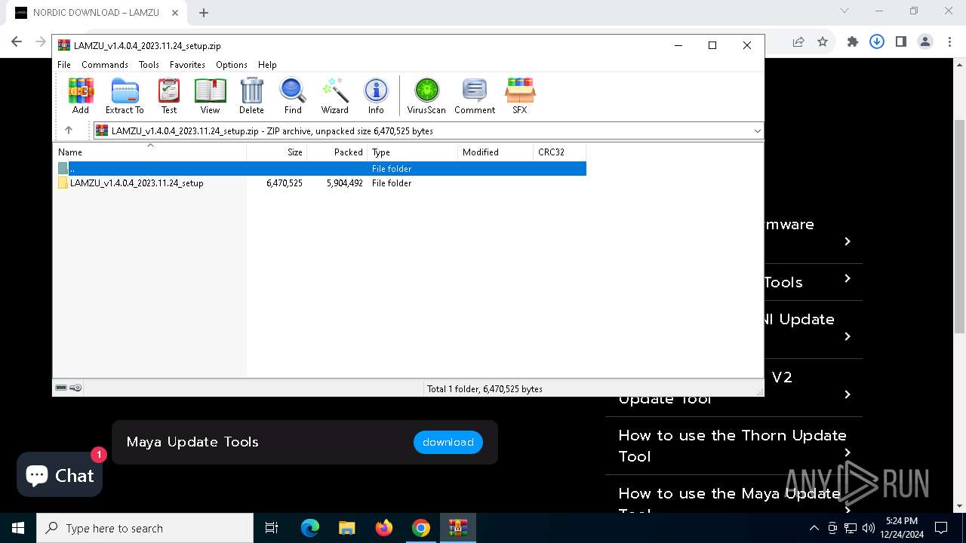Open Microsoft Edge from the taskbar
This screenshot has width=966, height=543.
[x=310, y=528]
